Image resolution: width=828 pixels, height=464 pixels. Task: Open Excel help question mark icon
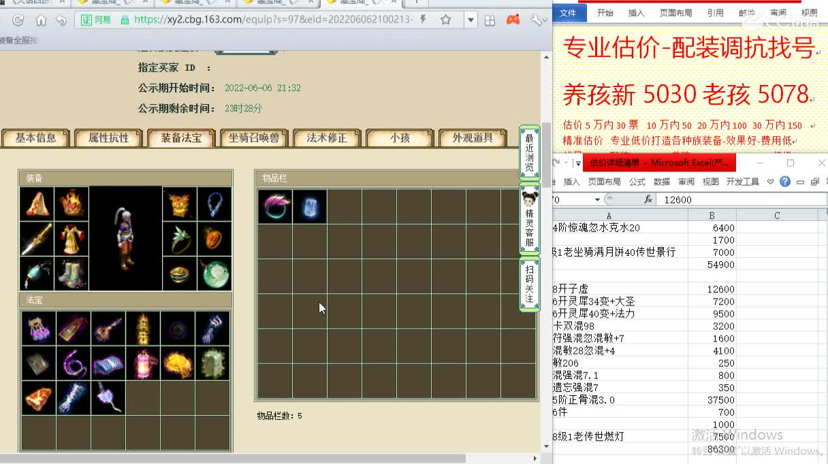point(785,182)
